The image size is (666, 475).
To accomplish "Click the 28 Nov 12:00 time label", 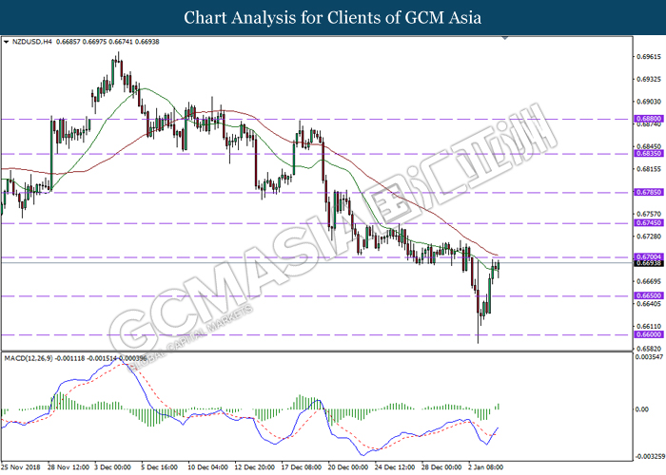I will [x=69, y=467].
